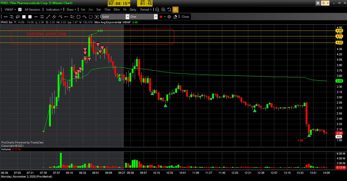Select the rectangle drawing tool
Image resolution: width=347 pixels, height=181 pixels.
coord(78,17)
